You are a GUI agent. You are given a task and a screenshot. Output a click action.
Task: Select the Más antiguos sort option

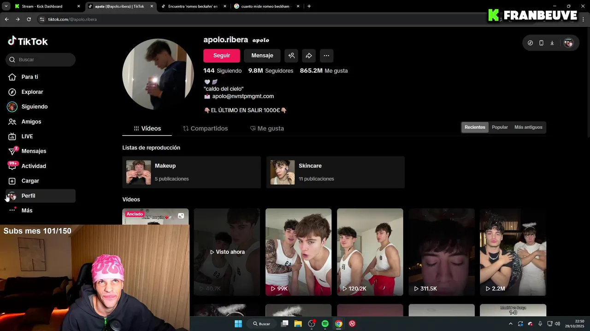528,127
